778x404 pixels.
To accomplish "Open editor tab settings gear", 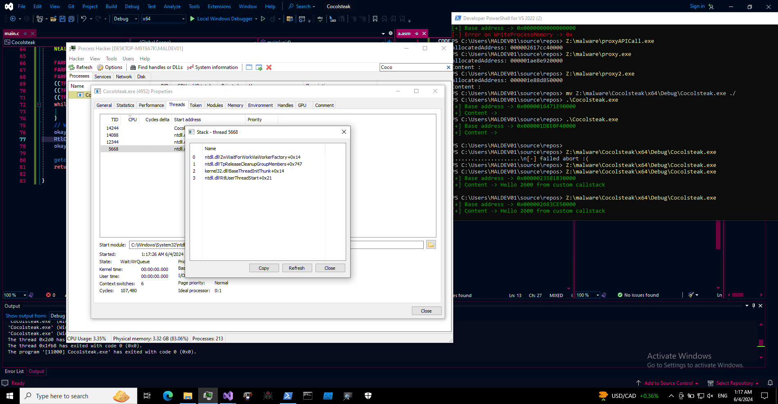I will [391, 33].
